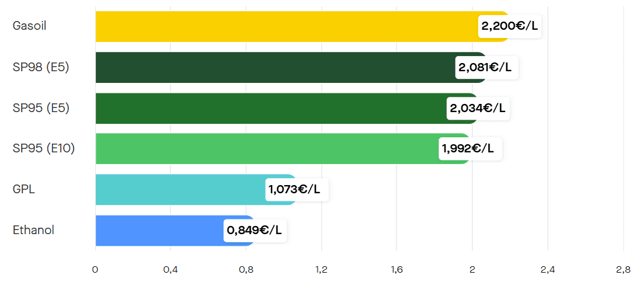The image size is (640, 282).
Task: Click the yellow Gasoil bar
Action: click(286, 26)
